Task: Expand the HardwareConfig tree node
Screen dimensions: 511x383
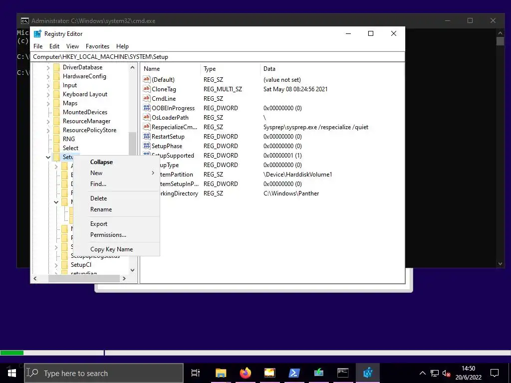Action: [x=48, y=76]
